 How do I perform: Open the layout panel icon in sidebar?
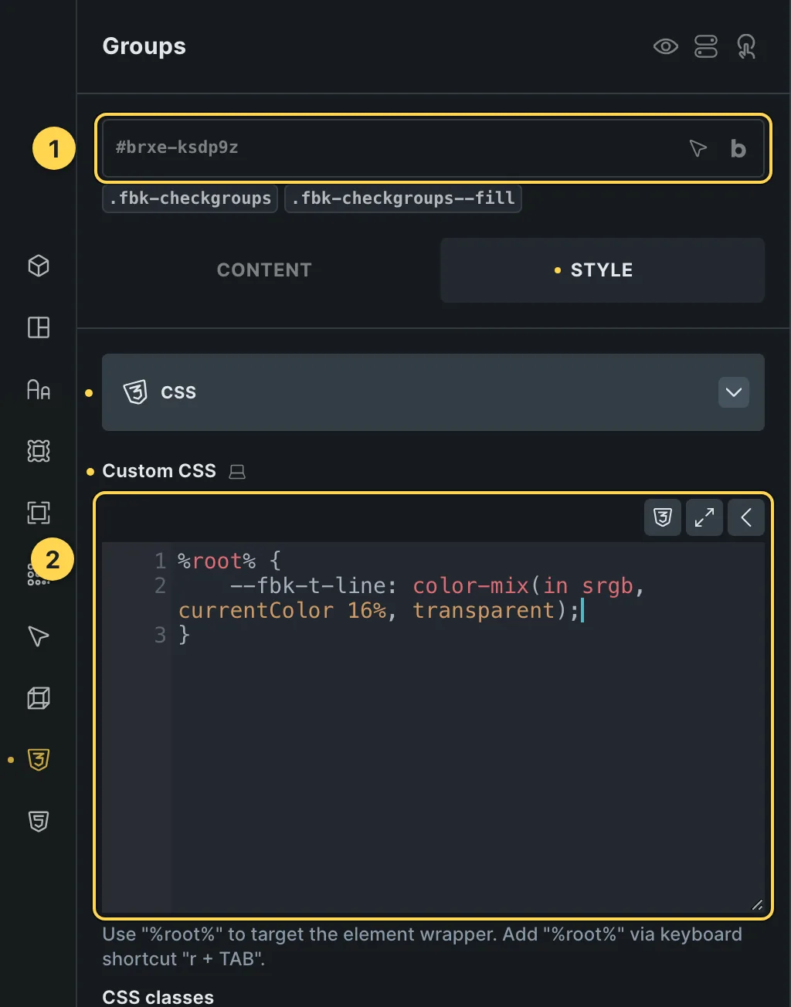pyautogui.click(x=39, y=327)
